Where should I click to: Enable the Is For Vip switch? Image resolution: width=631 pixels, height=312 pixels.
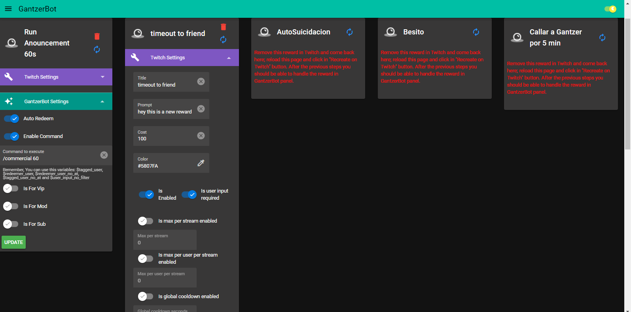coord(11,189)
